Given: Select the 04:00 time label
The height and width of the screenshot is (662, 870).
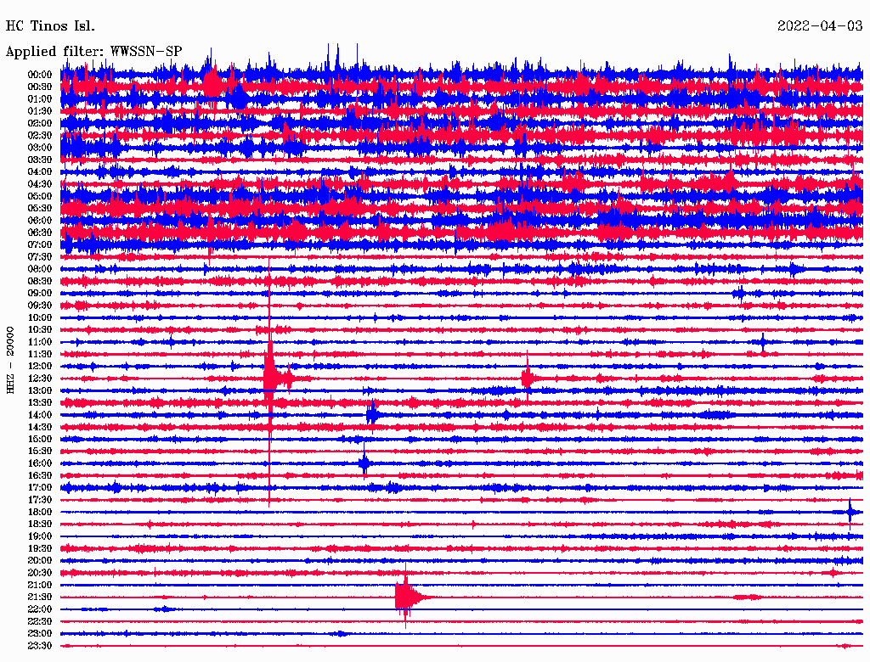Looking at the screenshot, I should 40,172.
